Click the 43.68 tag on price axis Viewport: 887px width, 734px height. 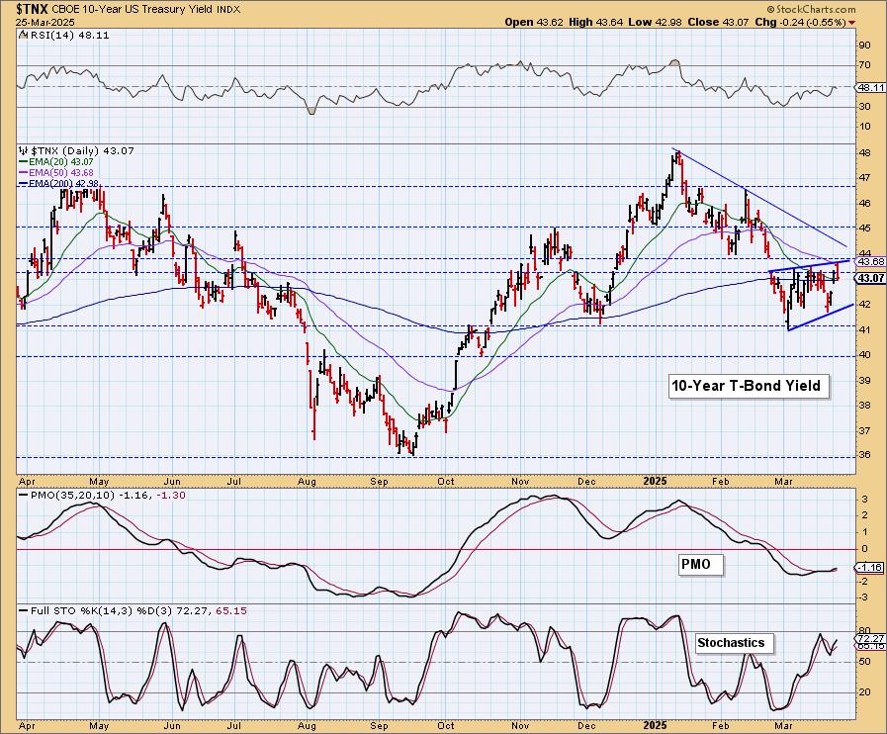pyautogui.click(x=870, y=261)
